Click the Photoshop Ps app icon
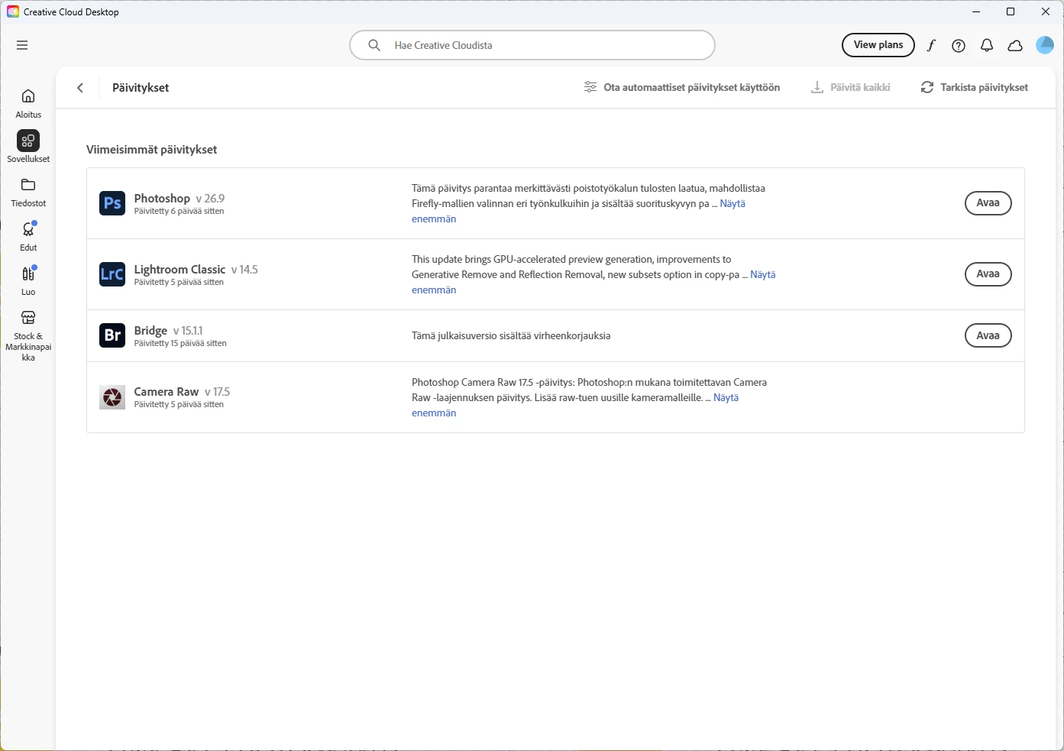Image resolution: width=1064 pixels, height=751 pixels. click(x=112, y=203)
